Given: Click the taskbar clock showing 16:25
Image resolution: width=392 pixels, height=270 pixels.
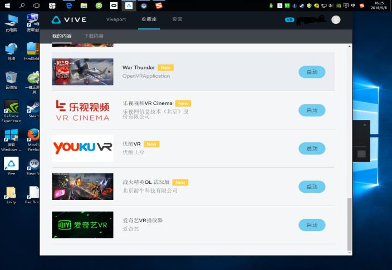Looking at the screenshot, I should click(379, 5).
